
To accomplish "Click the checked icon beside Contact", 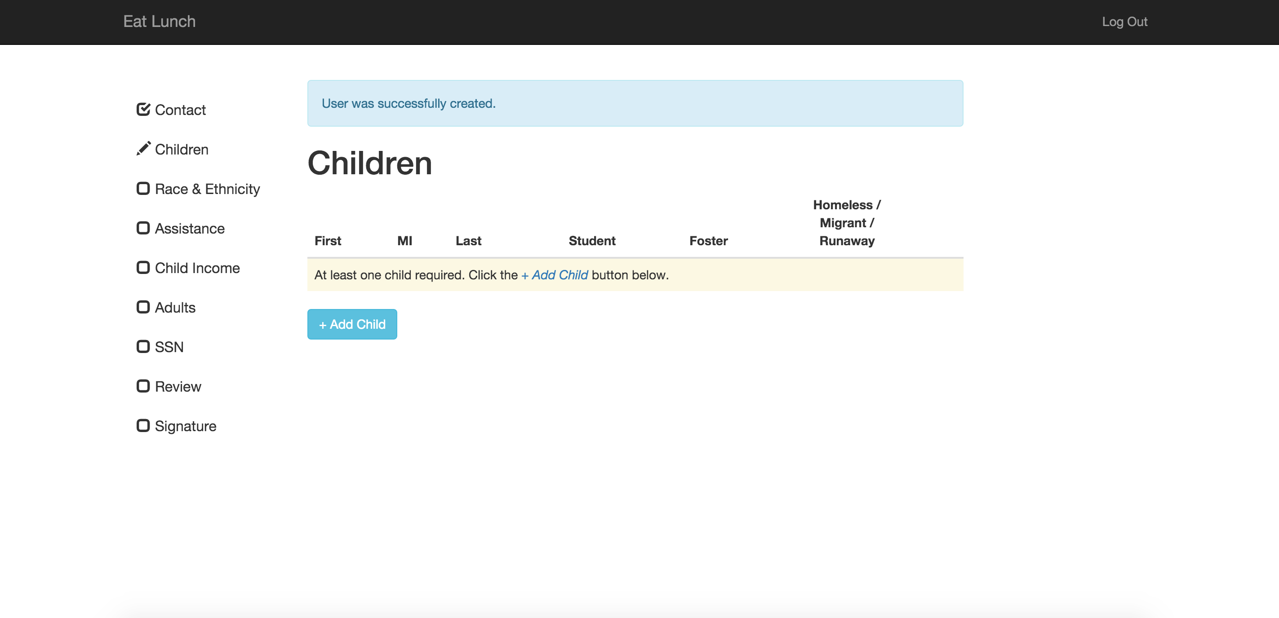I will pyautogui.click(x=143, y=109).
